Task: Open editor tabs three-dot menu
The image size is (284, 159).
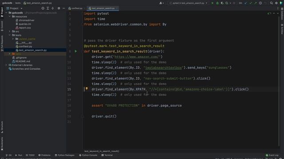Action: pos(278,8)
